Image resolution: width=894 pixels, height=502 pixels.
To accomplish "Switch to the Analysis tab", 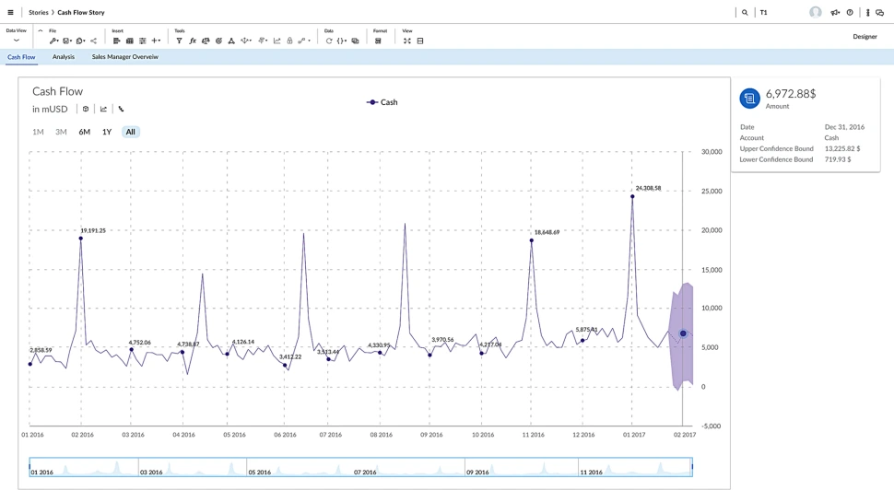I will pos(64,57).
